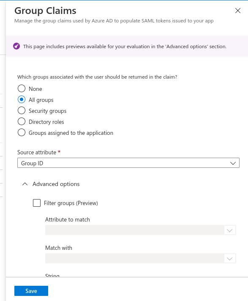Enable Filter groups (Preview) checkbox
Image resolution: width=248 pixels, height=301 pixels.
coord(37,203)
